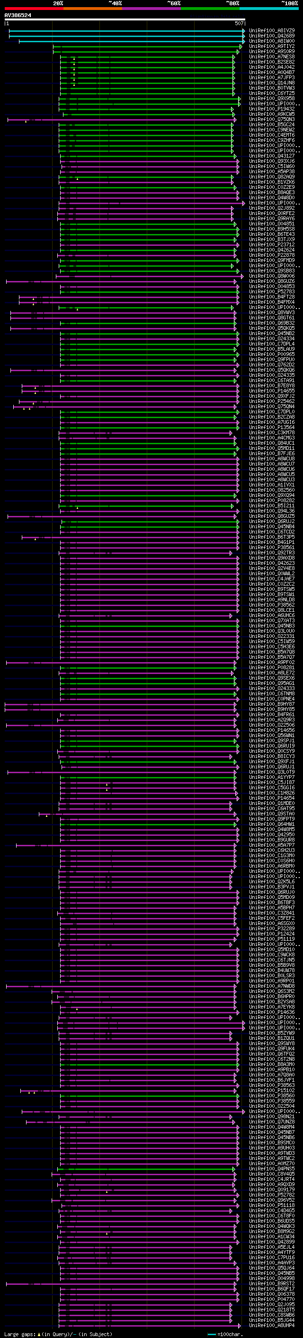Click hit label UniRef100_Q7UNZ8
This screenshot has width=303, height=1338.
coord(272,1122)
